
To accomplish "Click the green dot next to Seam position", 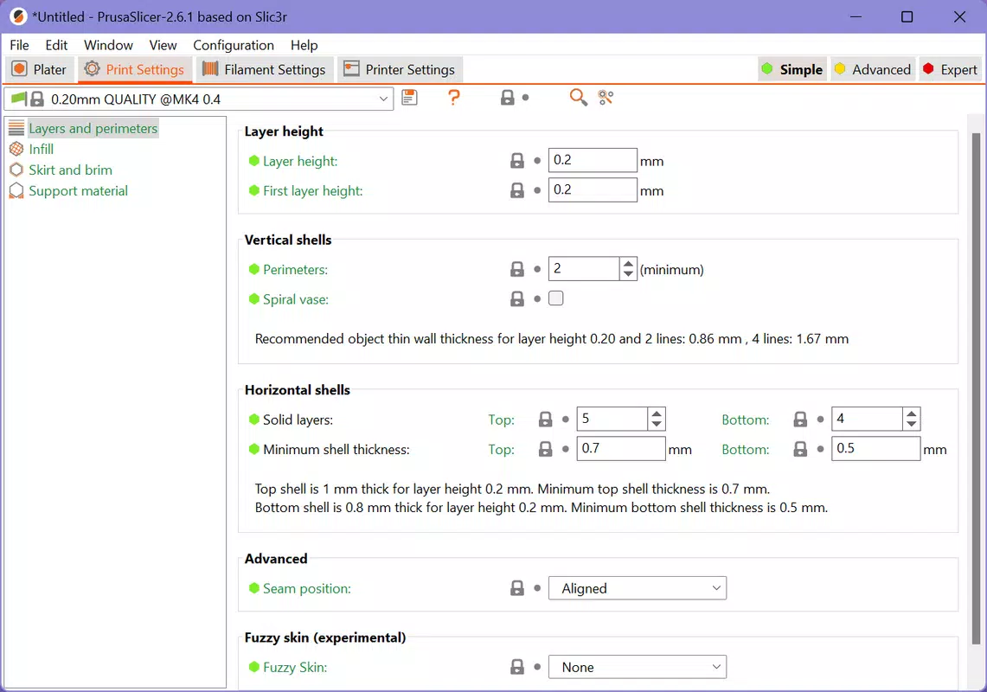I will click(253, 588).
